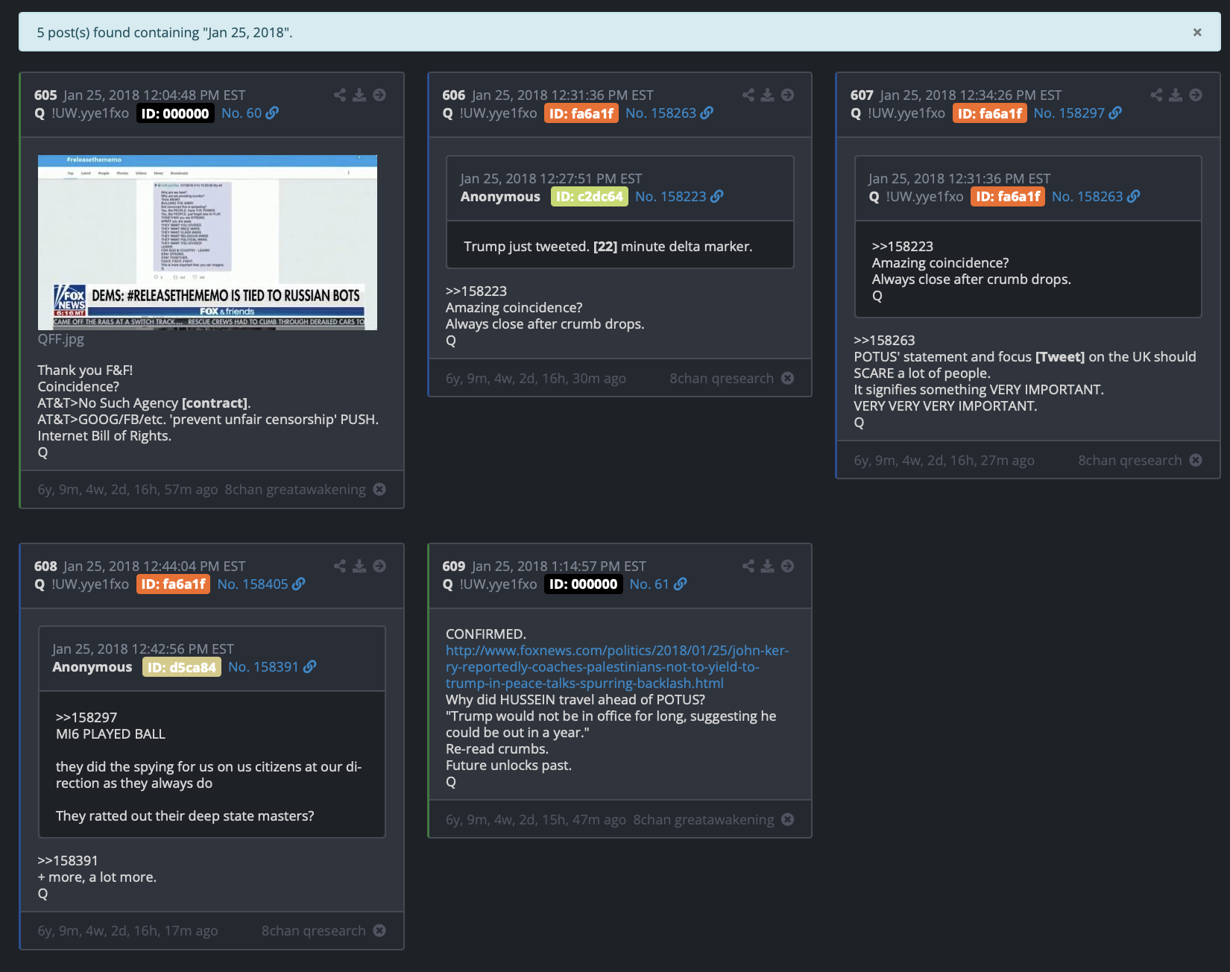Open link No. 60 in post 605

(250, 113)
